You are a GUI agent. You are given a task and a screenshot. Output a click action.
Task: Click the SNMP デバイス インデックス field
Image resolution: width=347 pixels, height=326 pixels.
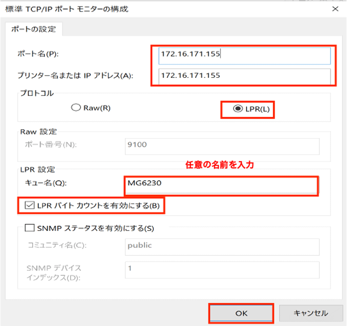(x=222, y=269)
